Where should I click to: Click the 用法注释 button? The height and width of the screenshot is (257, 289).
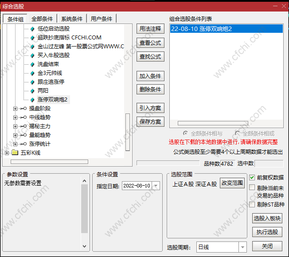point(150,29)
